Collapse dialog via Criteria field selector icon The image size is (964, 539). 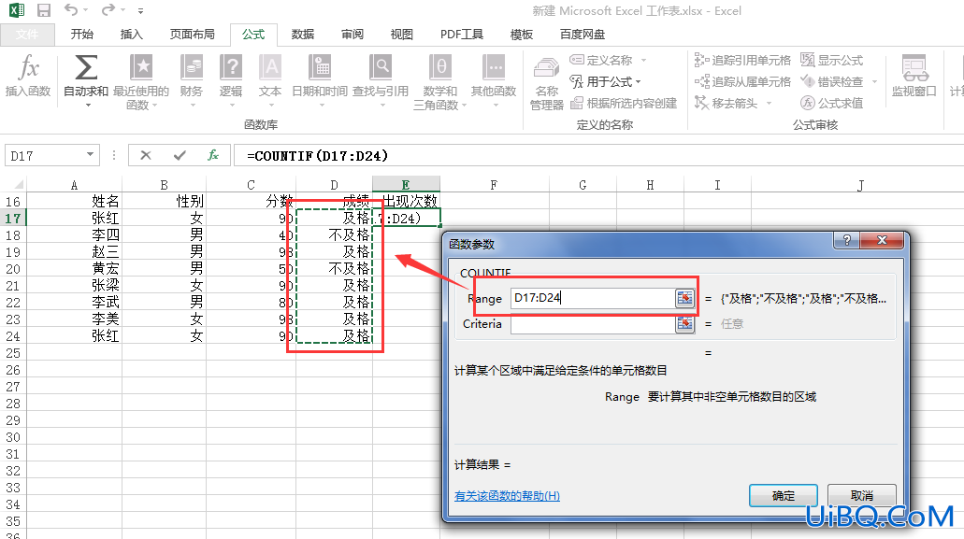coord(684,323)
